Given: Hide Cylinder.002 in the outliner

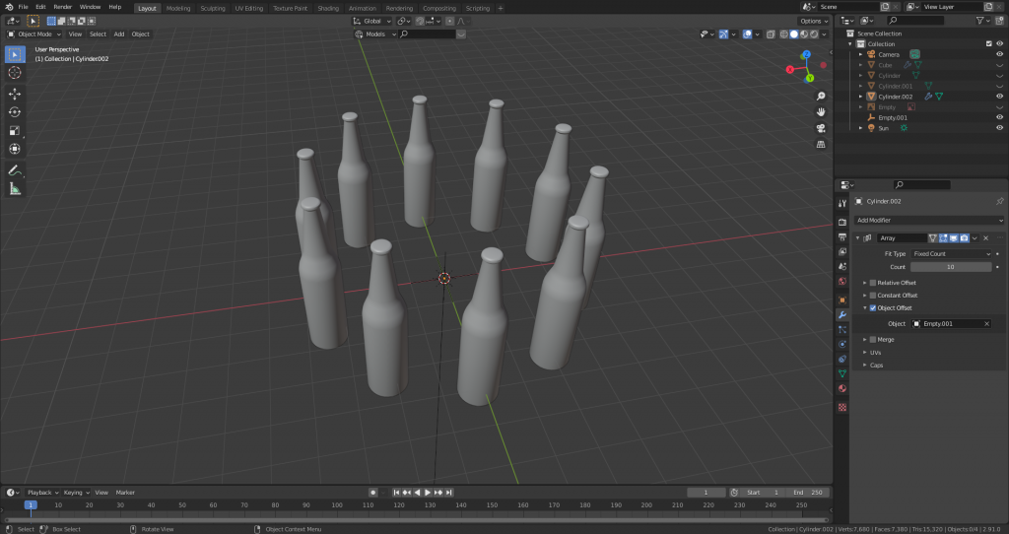Looking at the screenshot, I should pyautogui.click(x=999, y=97).
